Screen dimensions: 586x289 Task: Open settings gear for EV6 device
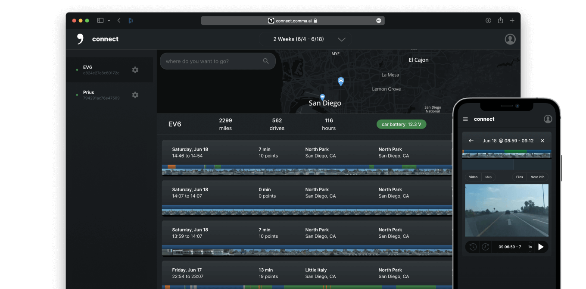click(135, 70)
